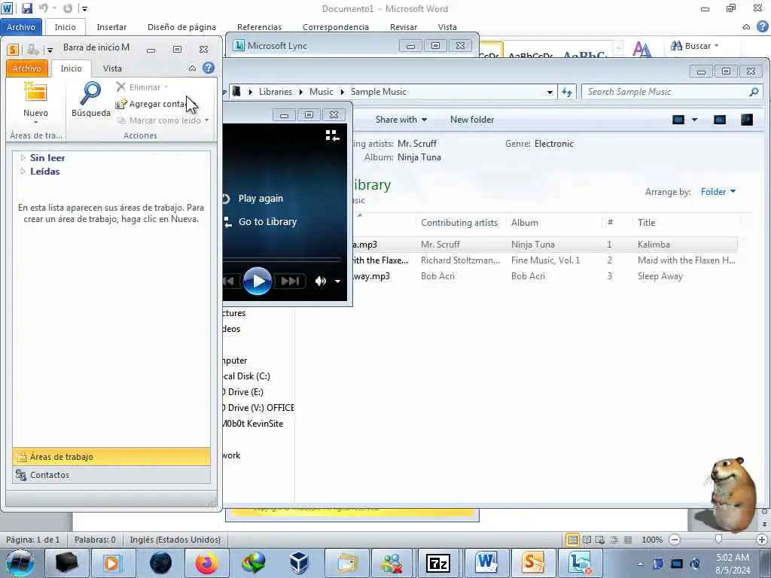Select full-screen reading view in status bar
The height and width of the screenshot is (578, 771).
(587, 540)
